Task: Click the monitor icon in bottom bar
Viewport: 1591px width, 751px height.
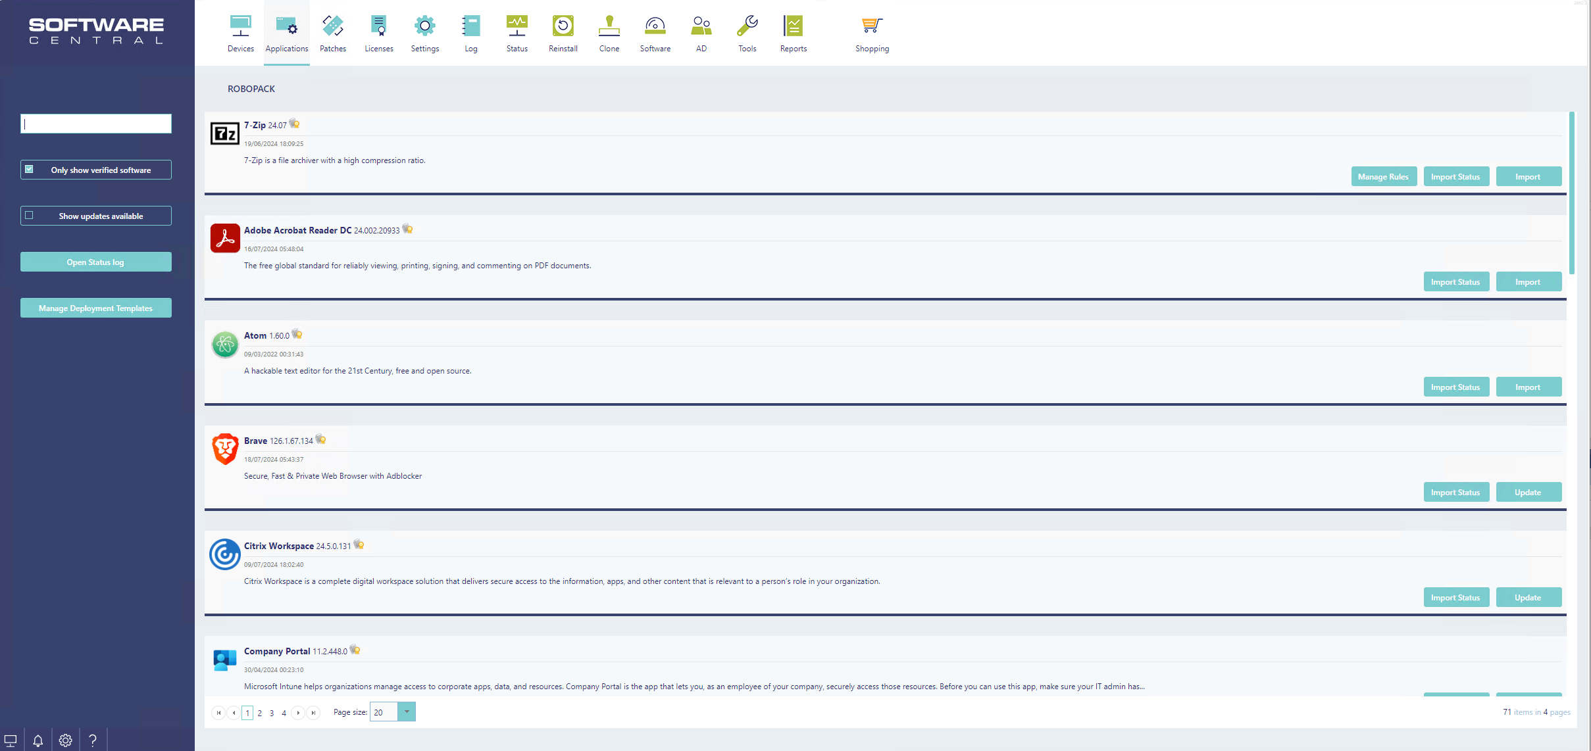Action: 11,740
